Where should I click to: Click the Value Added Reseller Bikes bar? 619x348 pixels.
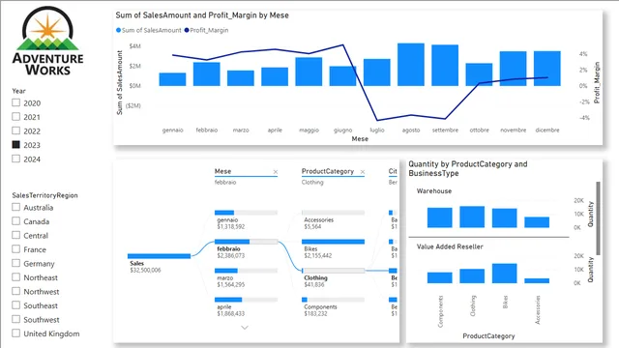pos(505,274)
